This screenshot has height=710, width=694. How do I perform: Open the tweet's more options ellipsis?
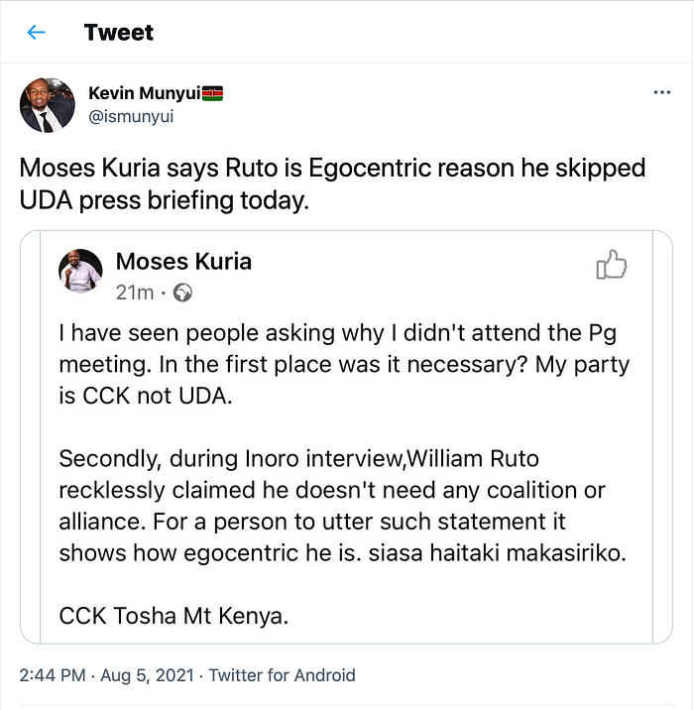pyautogui.click(x=662, y=92)
